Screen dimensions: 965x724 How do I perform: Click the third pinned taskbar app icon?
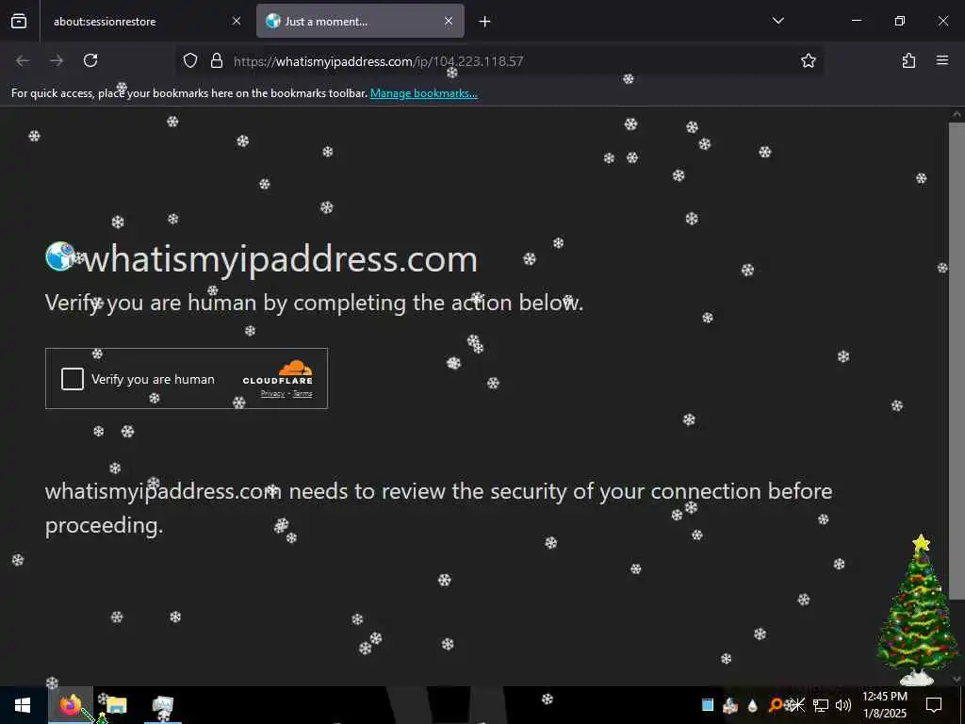(x=163, y=707)
